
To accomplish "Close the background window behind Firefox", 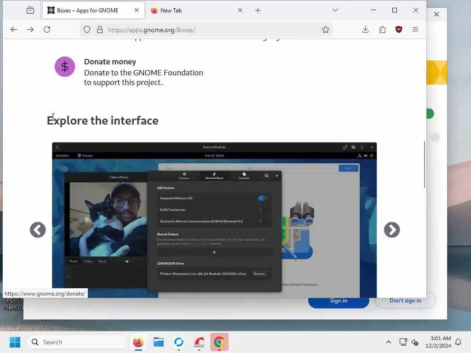I will click(437, 14).
